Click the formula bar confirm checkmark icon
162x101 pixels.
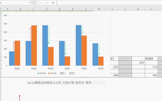click(46, 3)
